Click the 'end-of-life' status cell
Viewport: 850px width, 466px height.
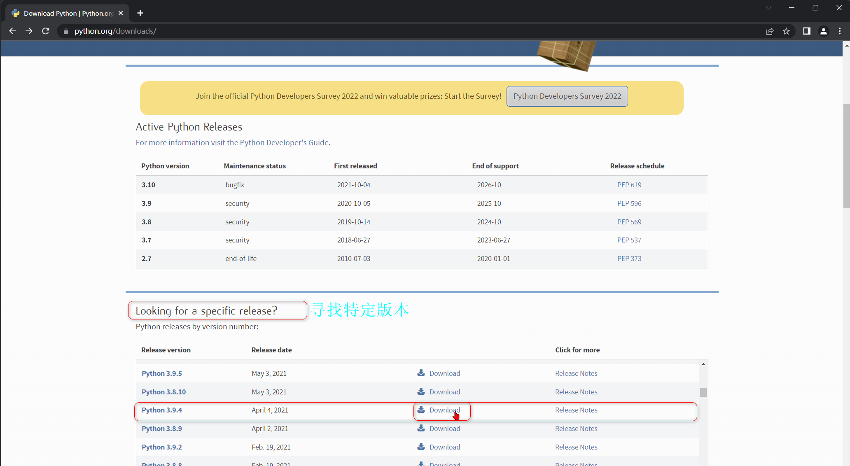(241, 259)
